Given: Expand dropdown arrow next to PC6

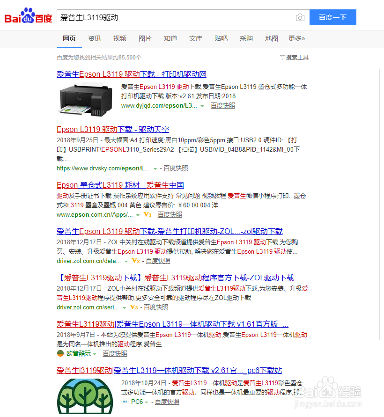Looking at the screenshot, I should 147,402.
